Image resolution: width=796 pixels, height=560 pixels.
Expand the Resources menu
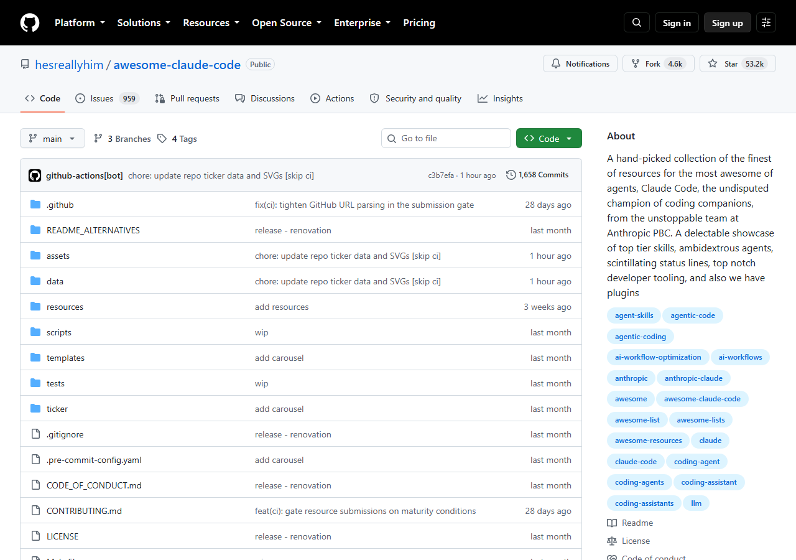[211, 22]
